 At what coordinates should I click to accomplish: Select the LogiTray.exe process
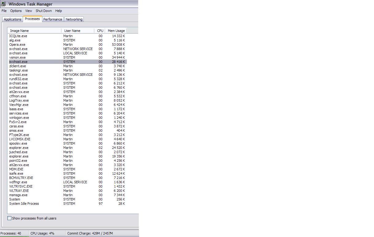[67, 100]
